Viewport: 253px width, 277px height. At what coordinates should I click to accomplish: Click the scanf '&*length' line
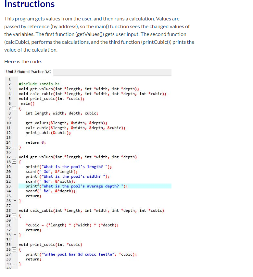coord(52,172)
